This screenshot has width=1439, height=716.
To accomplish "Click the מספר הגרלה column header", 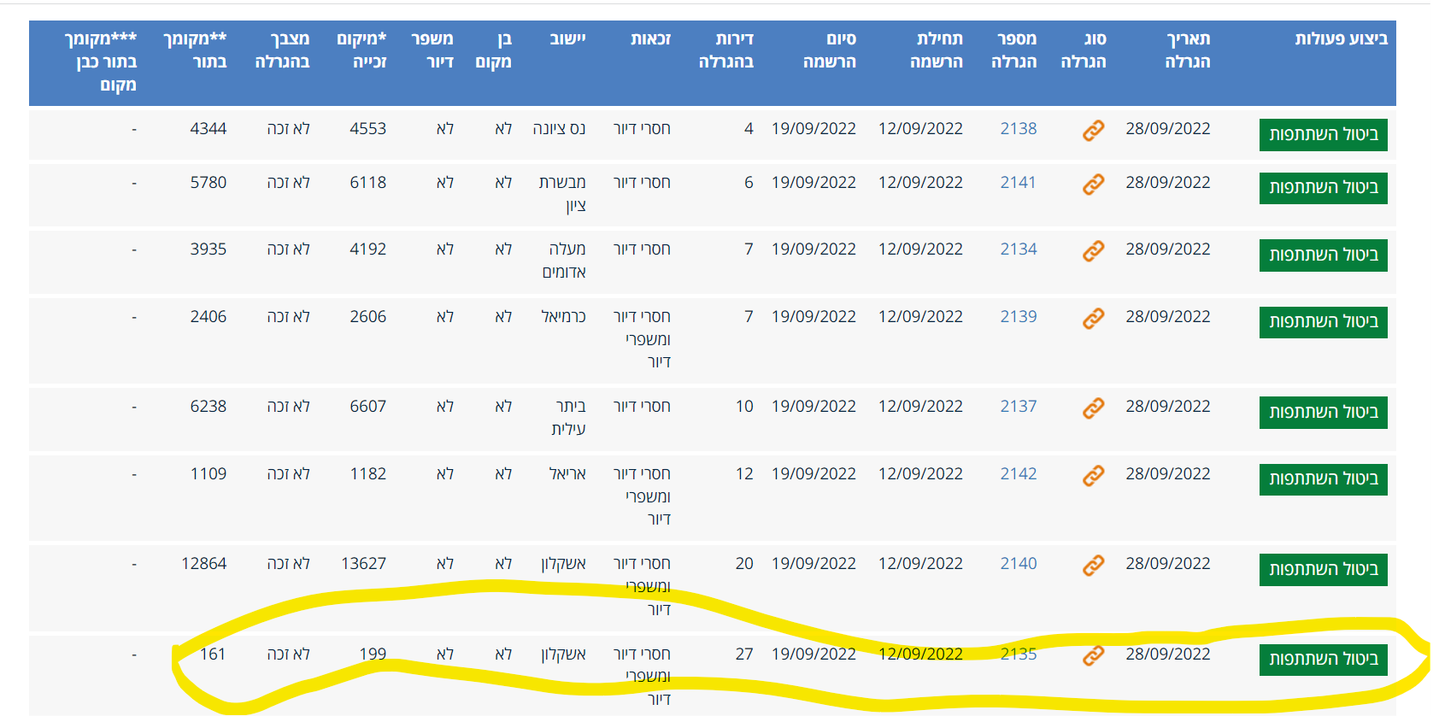I will coord(1014,50).
